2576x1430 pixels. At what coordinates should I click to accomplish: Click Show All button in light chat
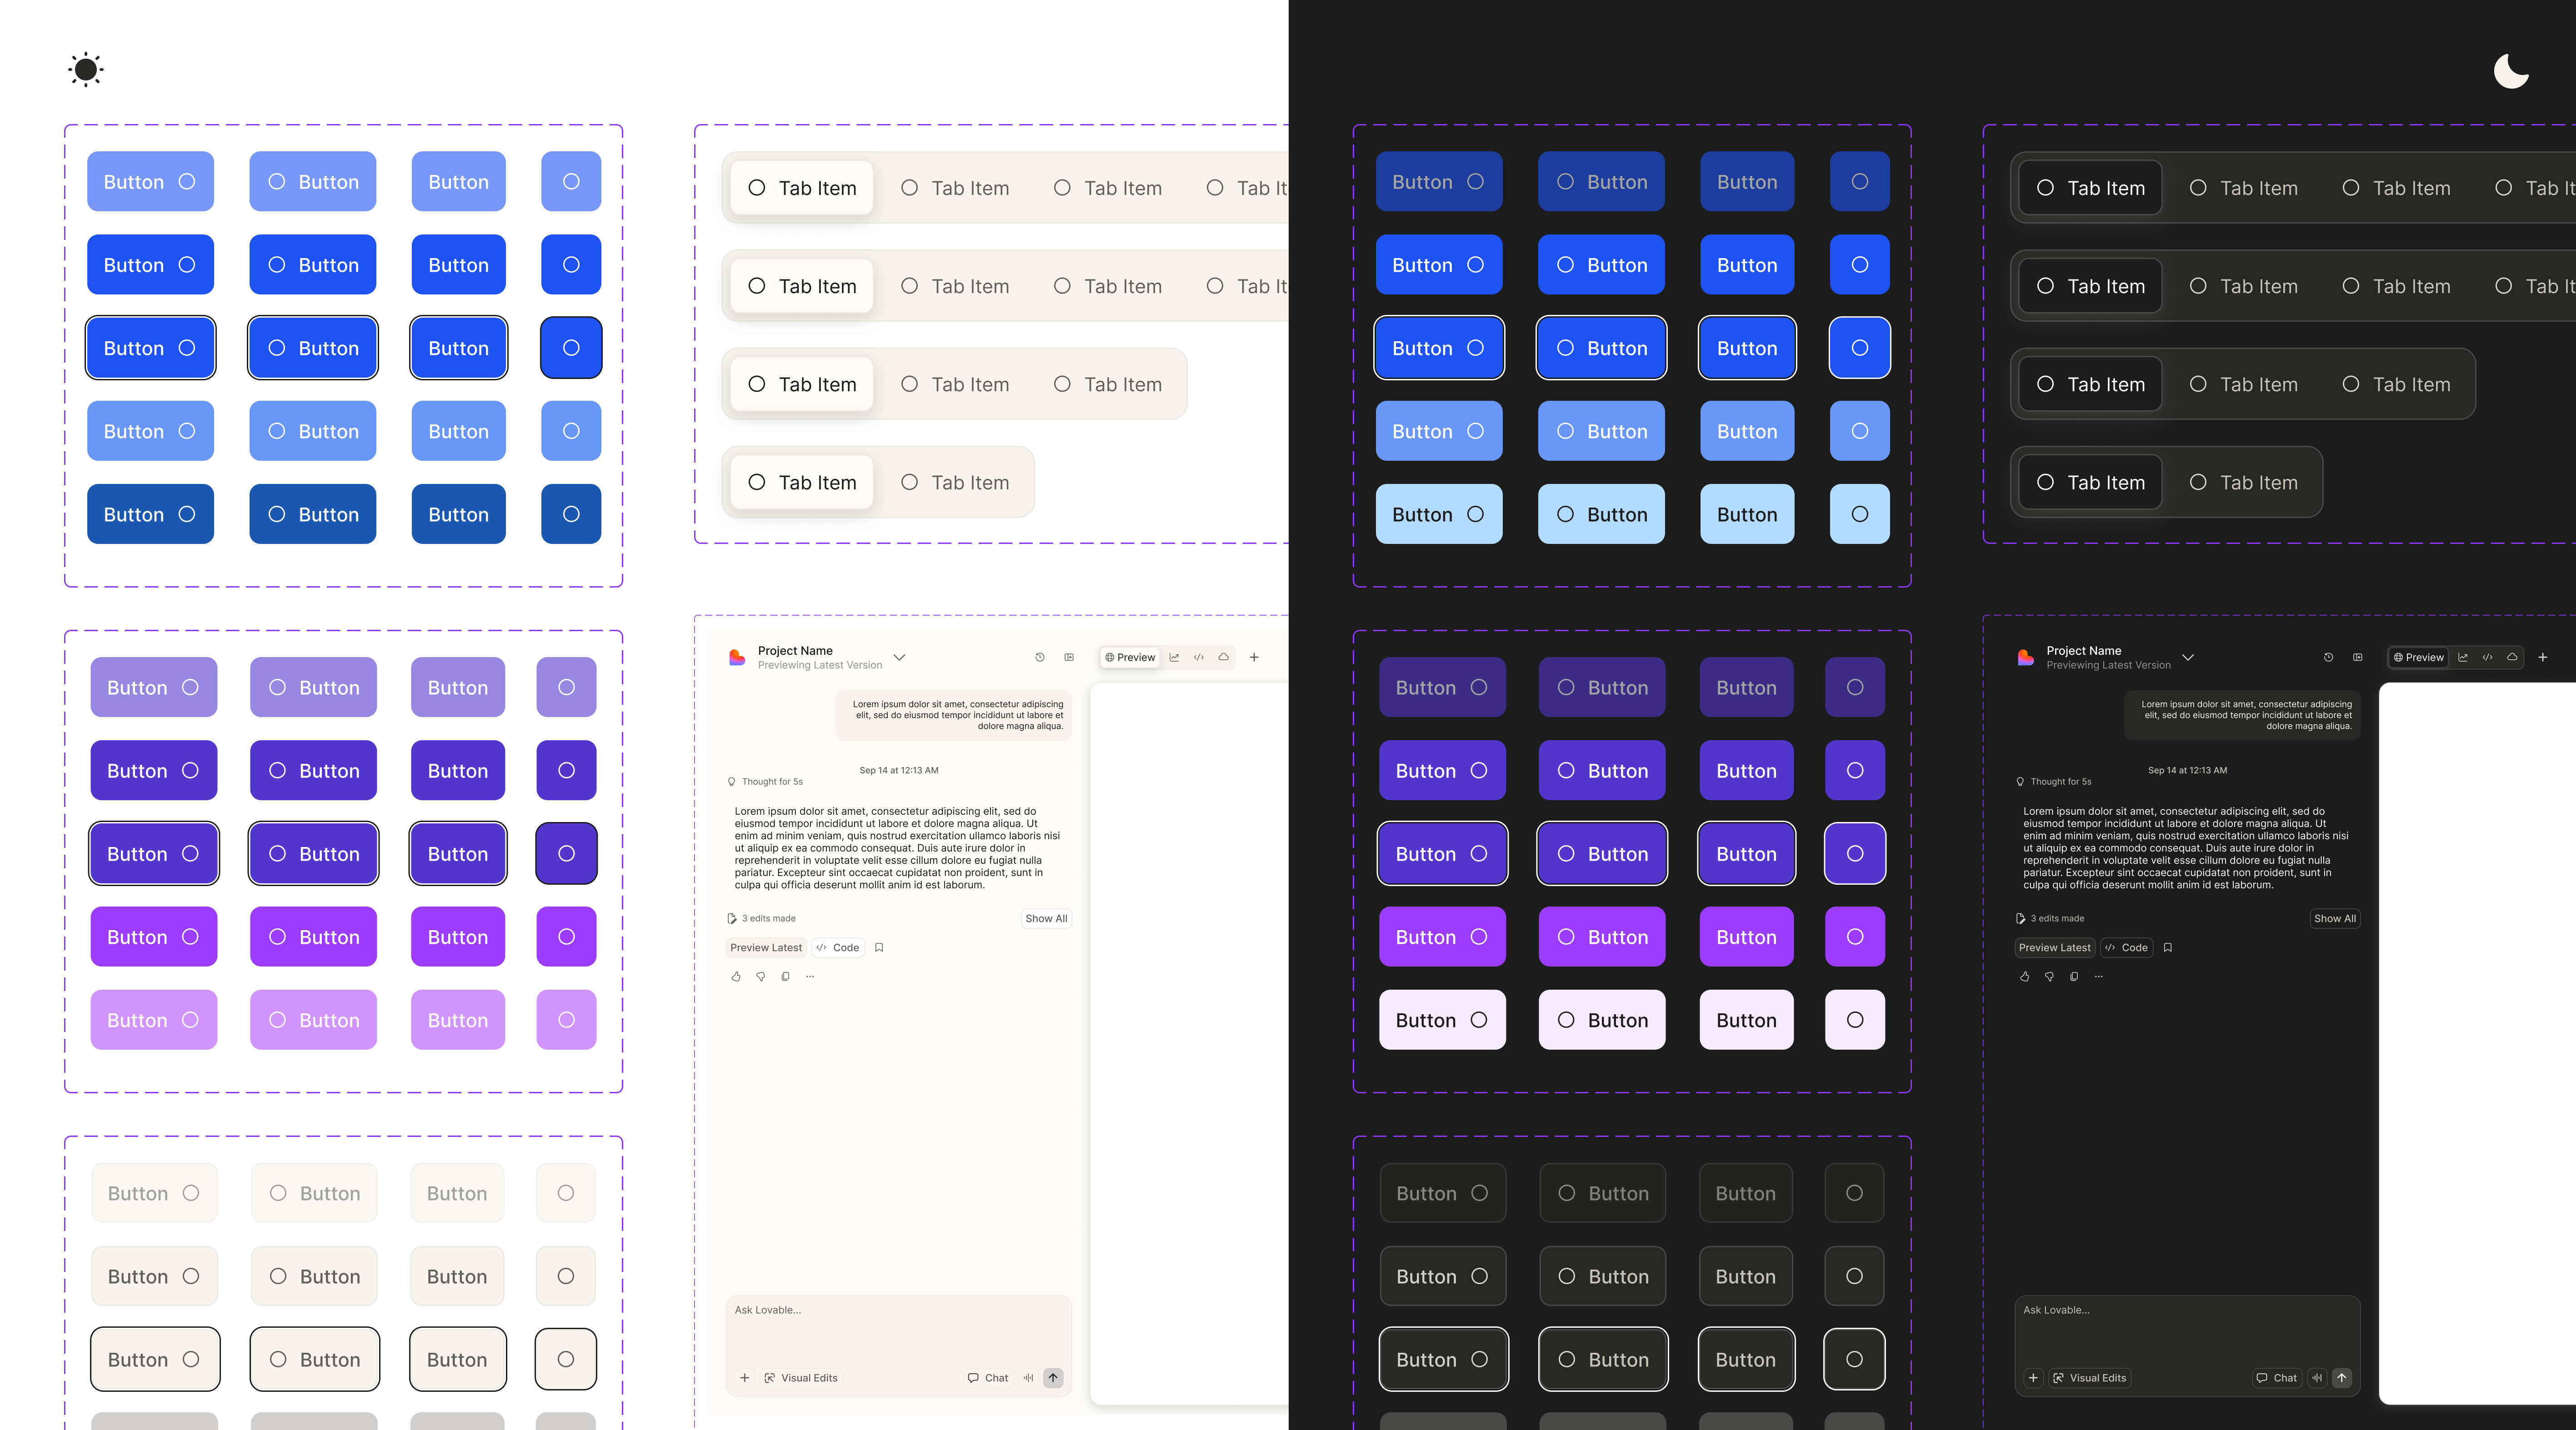(1046, 918)
